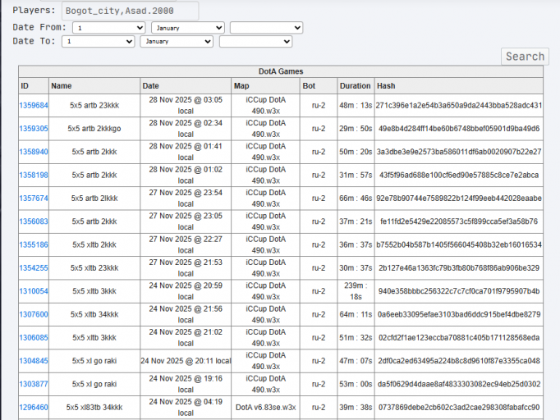Open game ID 1355186

(x=34, y=244)
